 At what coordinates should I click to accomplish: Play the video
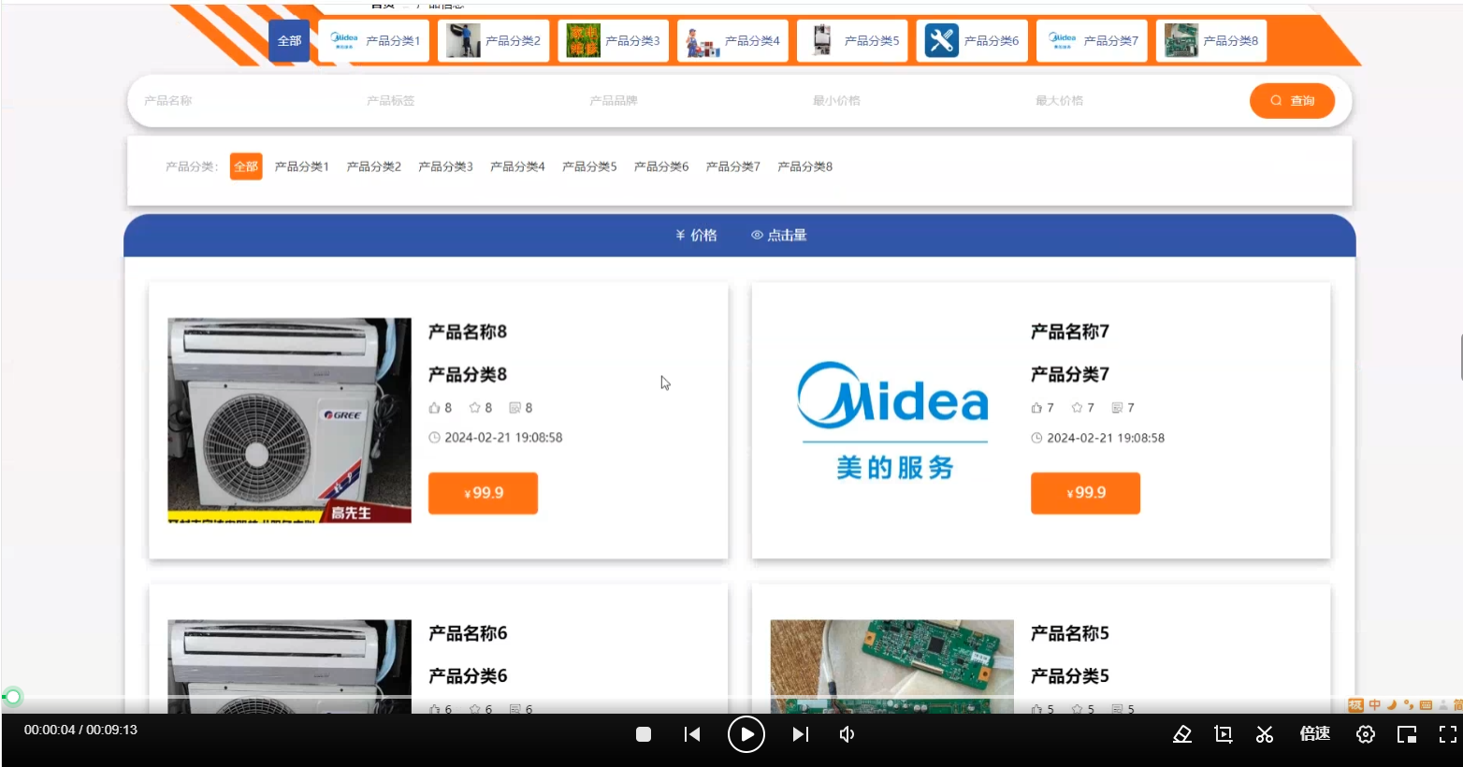click(x=746, y=734)
